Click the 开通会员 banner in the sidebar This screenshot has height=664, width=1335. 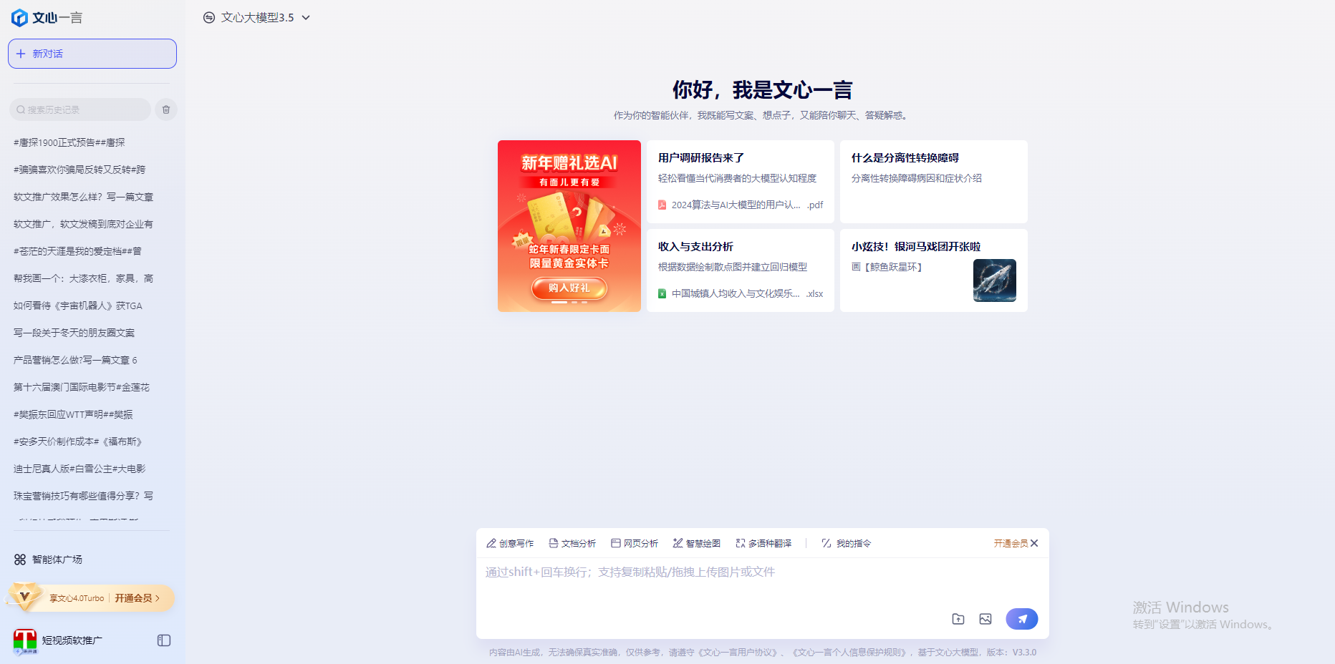pyautogui.click(x=92, y=598)
